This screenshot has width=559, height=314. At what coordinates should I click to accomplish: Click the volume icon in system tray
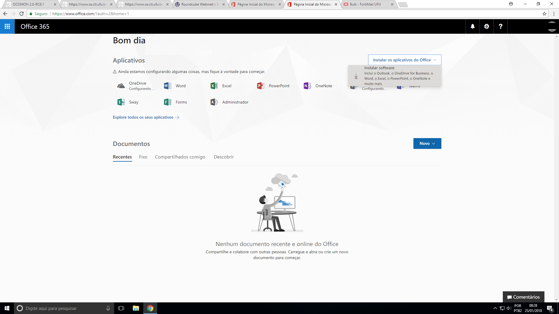(509, 308)
